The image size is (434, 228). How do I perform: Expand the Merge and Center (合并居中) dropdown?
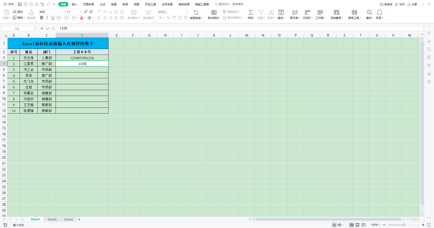(139, 18)
